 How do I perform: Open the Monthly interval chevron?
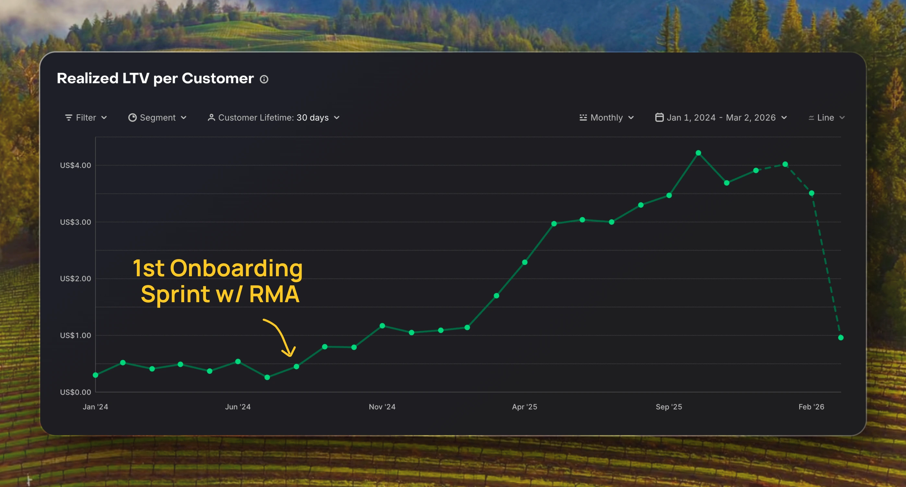(631, 117)
